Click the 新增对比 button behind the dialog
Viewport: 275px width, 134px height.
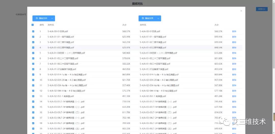262,9
